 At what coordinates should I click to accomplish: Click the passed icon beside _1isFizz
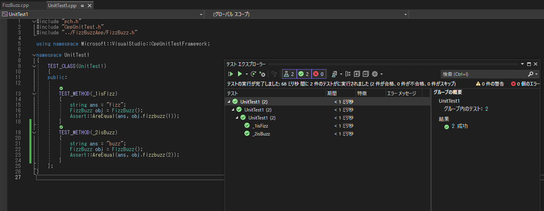click(x=247, y=125)
